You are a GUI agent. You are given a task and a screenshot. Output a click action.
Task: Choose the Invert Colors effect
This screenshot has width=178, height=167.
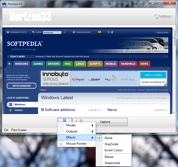click(114, 150)
